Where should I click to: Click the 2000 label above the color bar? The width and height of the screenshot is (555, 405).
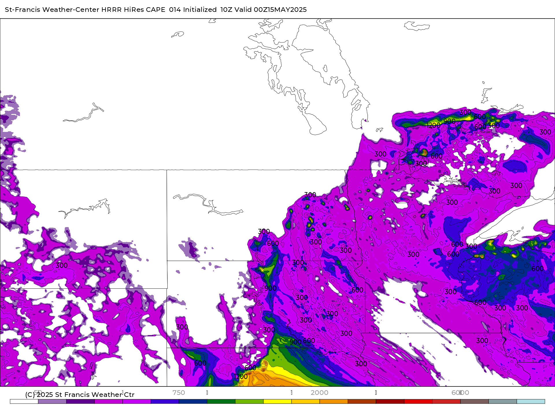[319, 393]
